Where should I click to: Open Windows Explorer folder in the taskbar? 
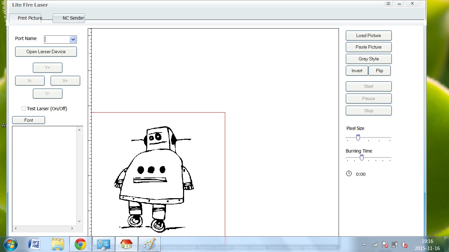[58, 244]
